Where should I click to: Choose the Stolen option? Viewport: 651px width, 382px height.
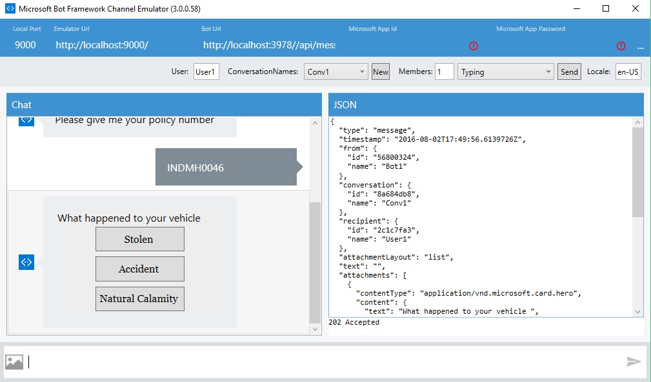140,239
